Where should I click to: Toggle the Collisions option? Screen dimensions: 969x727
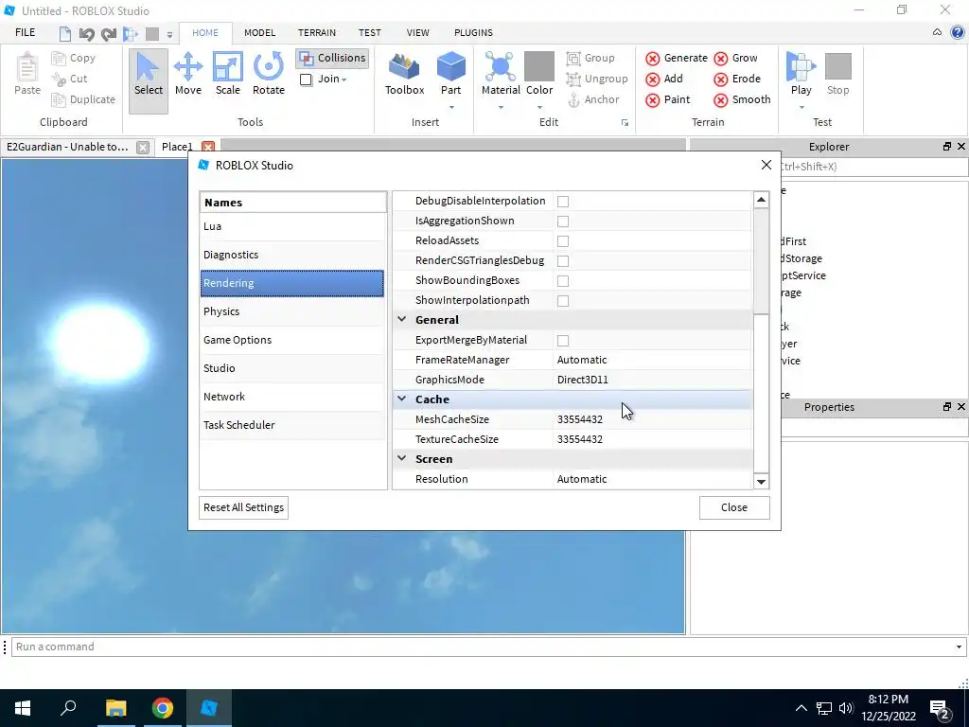[332, 58]
